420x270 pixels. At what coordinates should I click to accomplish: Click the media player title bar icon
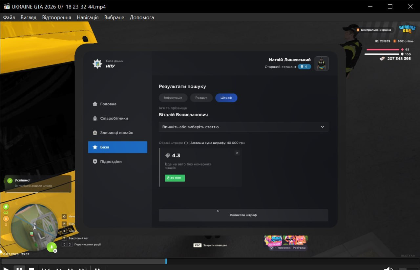coord(7,7)
